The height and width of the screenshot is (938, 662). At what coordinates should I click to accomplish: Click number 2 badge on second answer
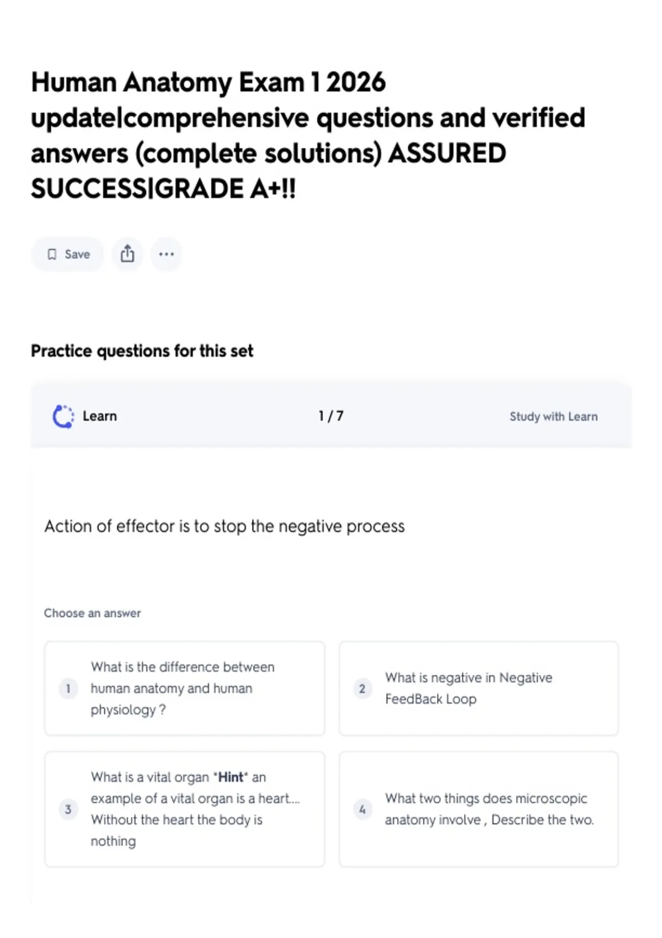362,689
